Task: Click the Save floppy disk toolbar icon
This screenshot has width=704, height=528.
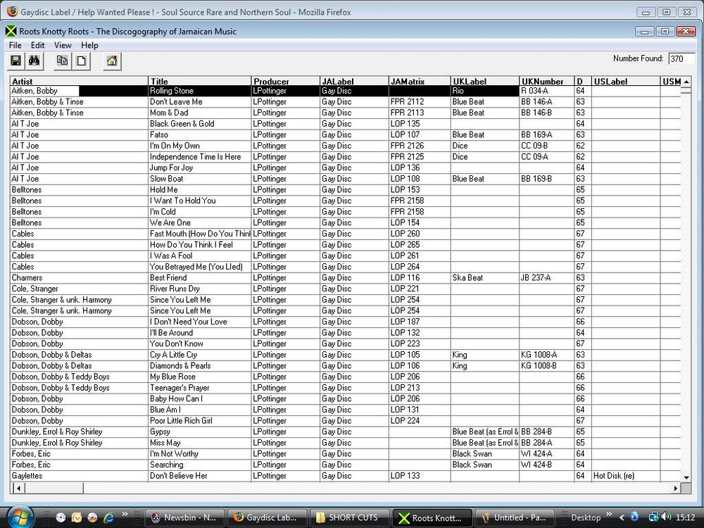Action: pos(16,61)
